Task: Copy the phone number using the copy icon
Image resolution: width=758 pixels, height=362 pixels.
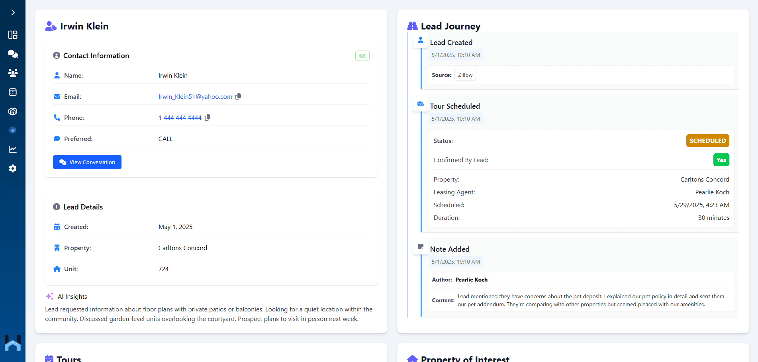Action: 208,117
